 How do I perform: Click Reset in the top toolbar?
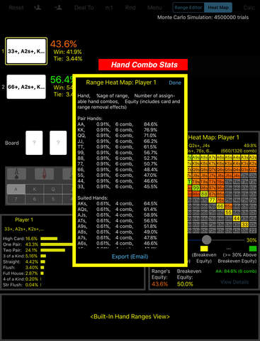16,8
